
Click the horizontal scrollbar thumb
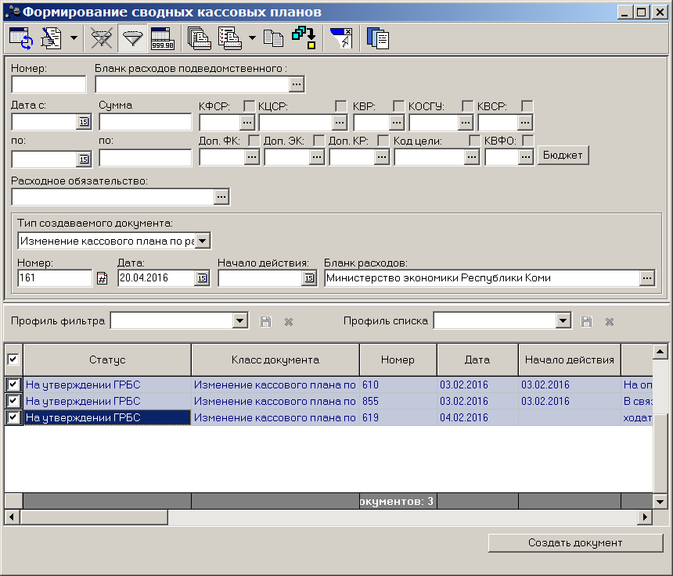tap(94, 517)
